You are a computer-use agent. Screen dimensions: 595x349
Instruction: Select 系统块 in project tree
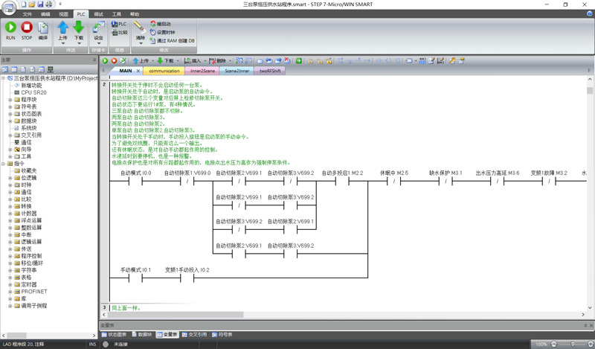pyautogui.click(x=29, y=128)
